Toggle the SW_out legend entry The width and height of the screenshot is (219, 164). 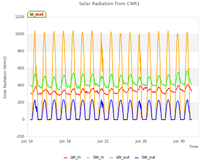click(x=145, y=158)
